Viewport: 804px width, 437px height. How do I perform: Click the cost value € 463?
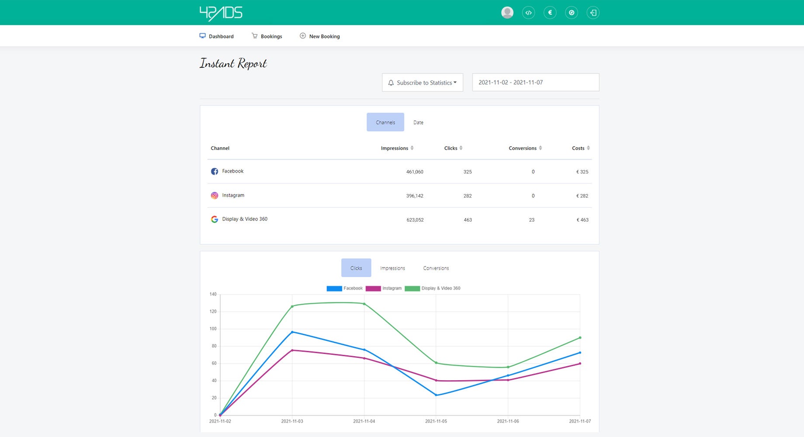582,220
